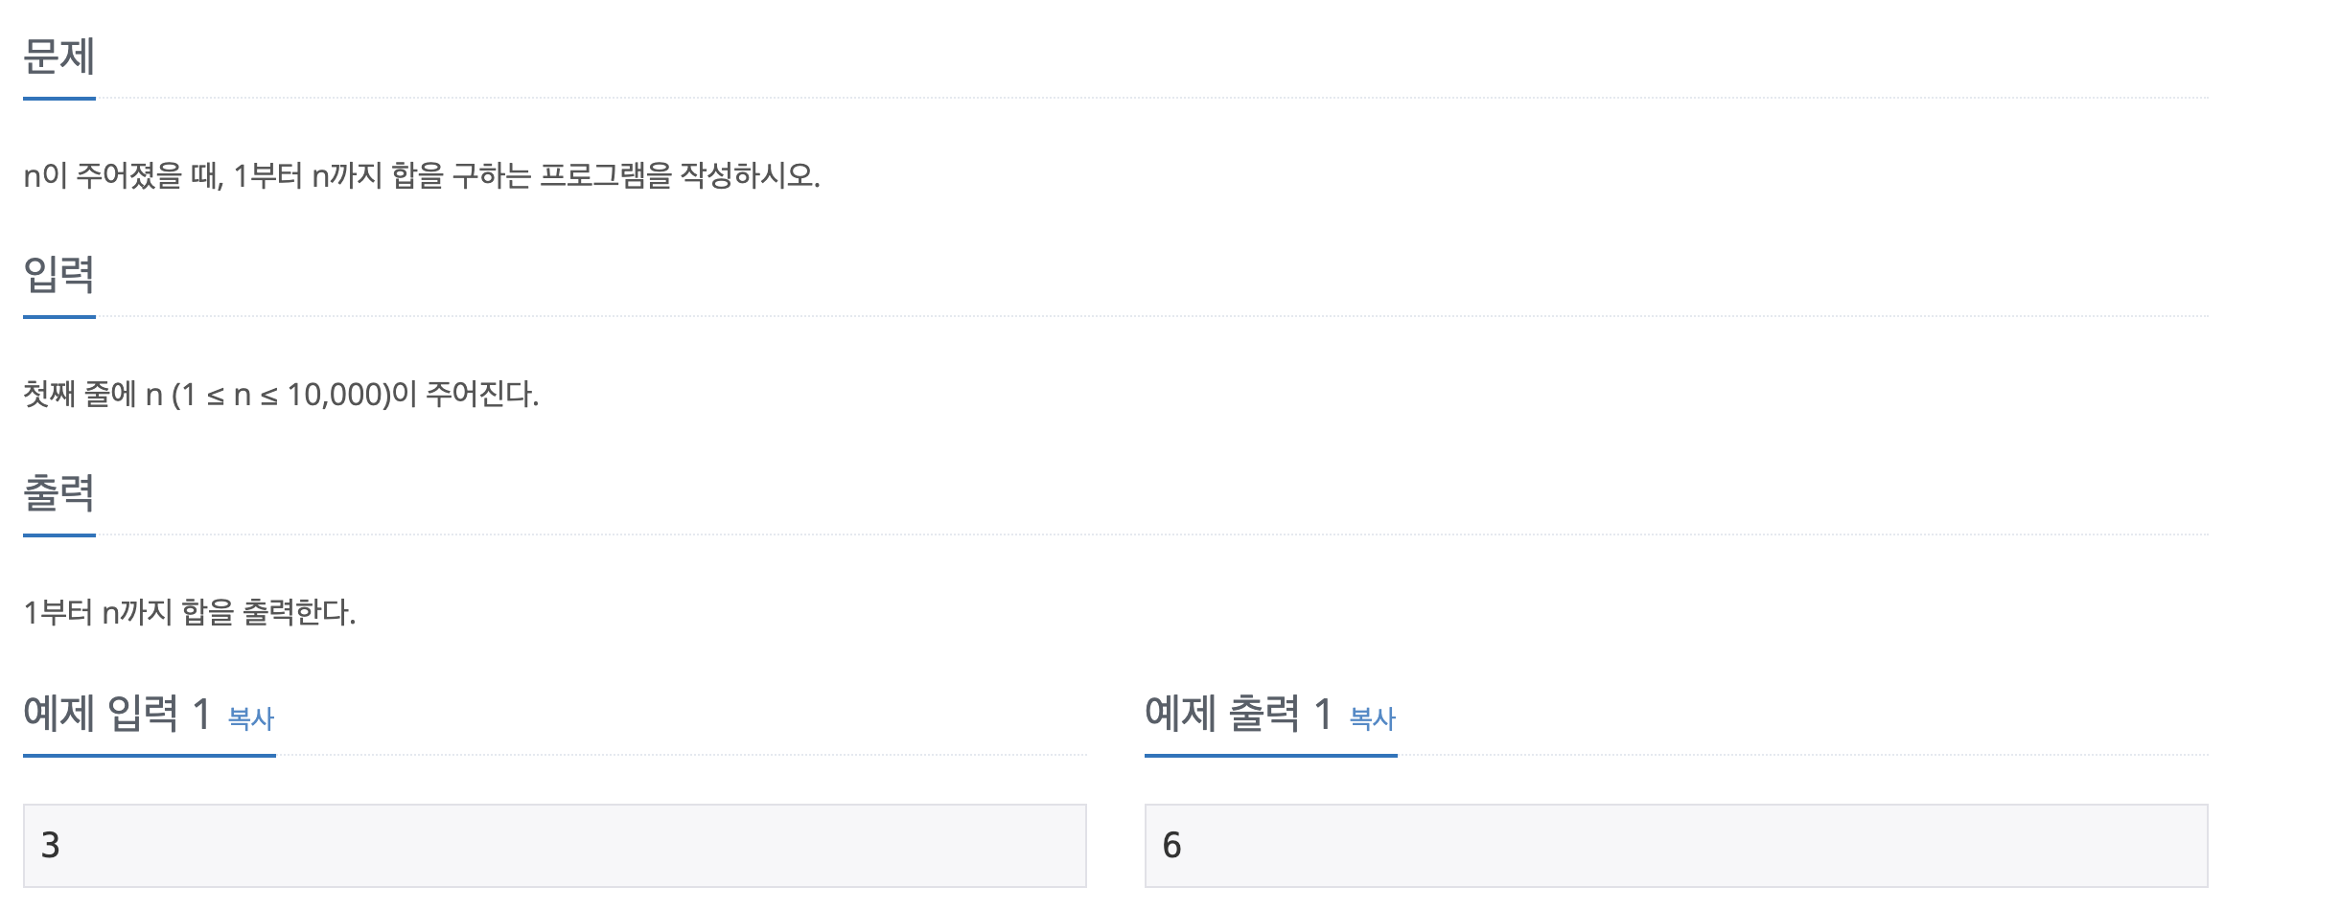Click the sample input box containing 3
Viewport: 2341px width, 910px height.
click(554, 847)
